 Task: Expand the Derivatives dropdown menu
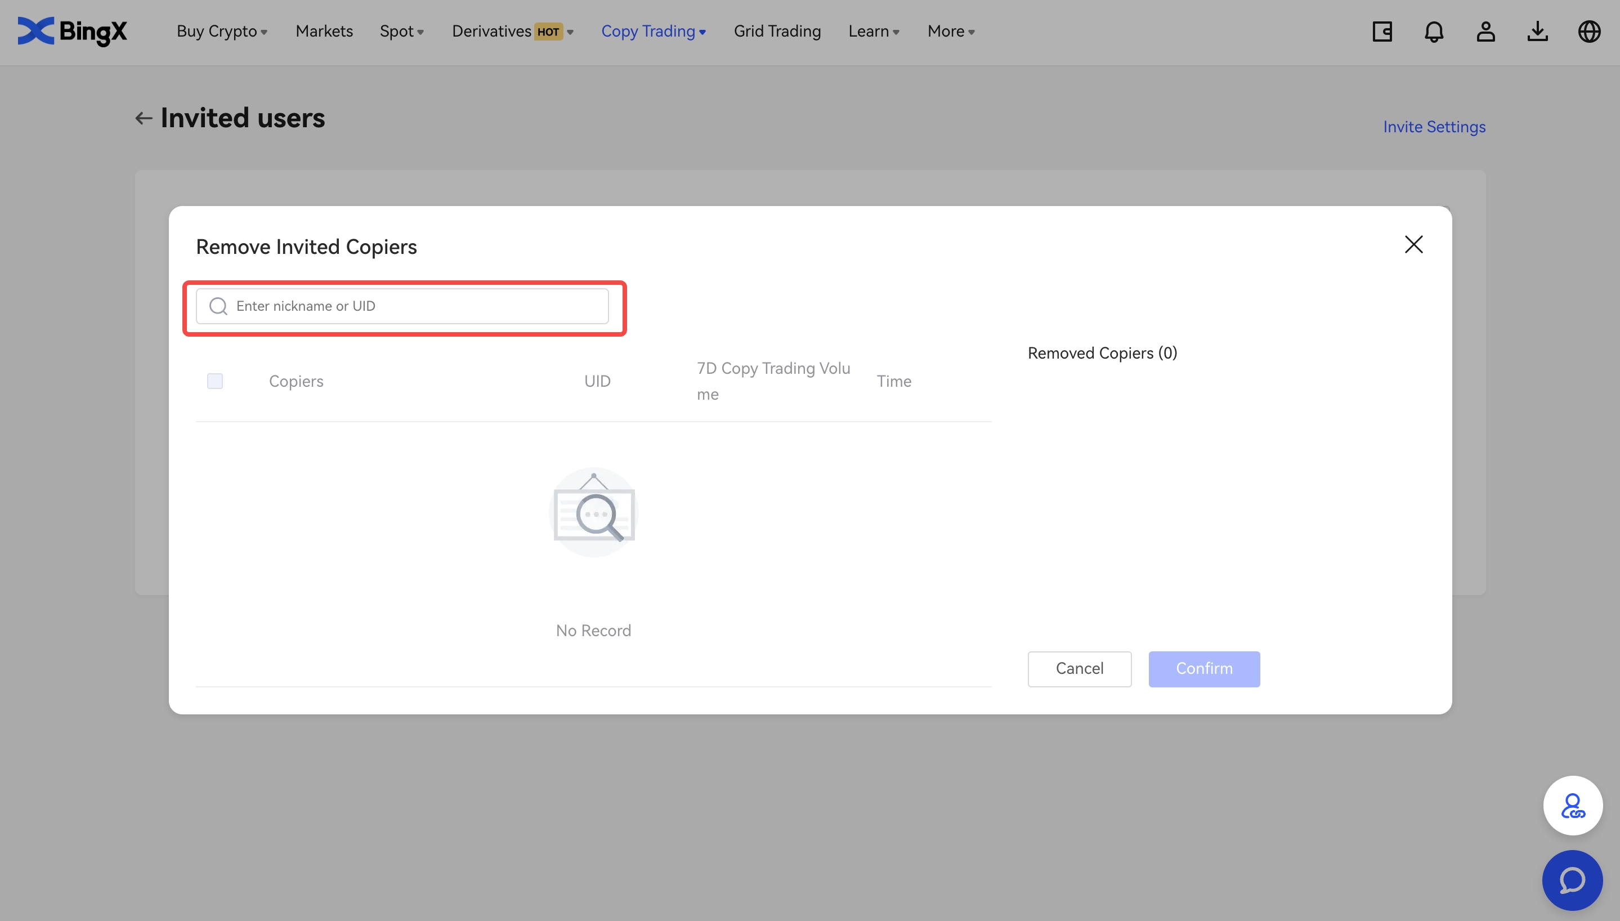tap(512, 32)
